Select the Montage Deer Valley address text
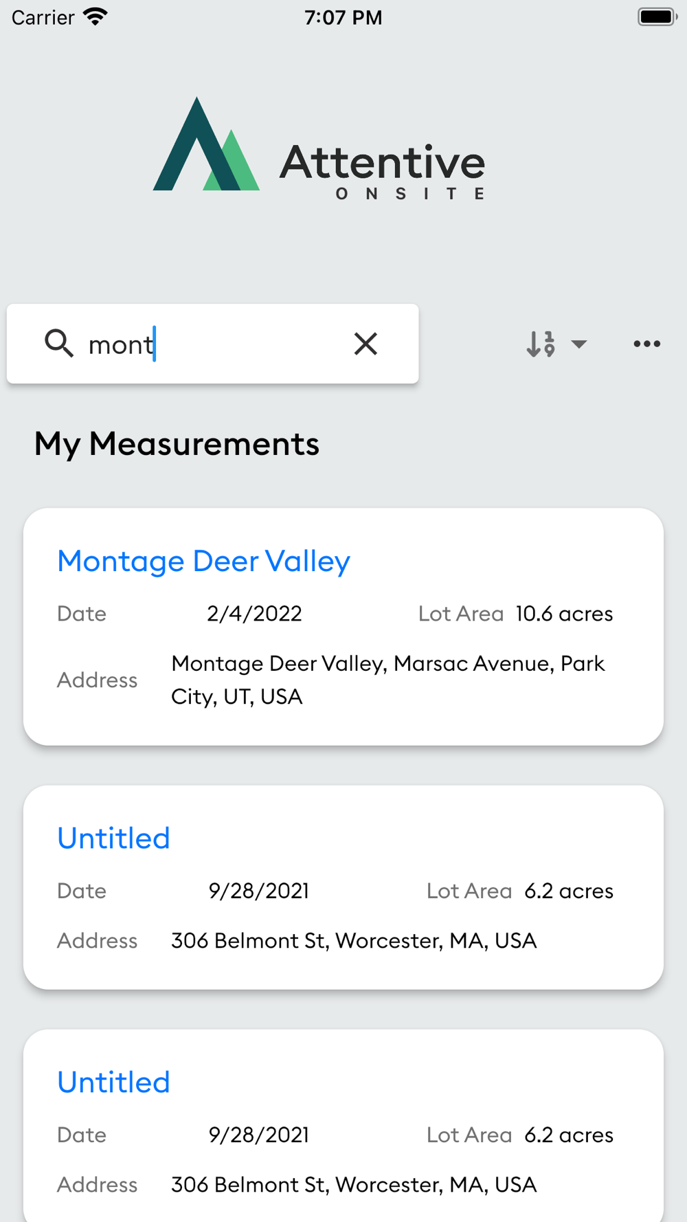Image resolution: width=687 pixels, height=1222 pixels. [x=387, y=680]
